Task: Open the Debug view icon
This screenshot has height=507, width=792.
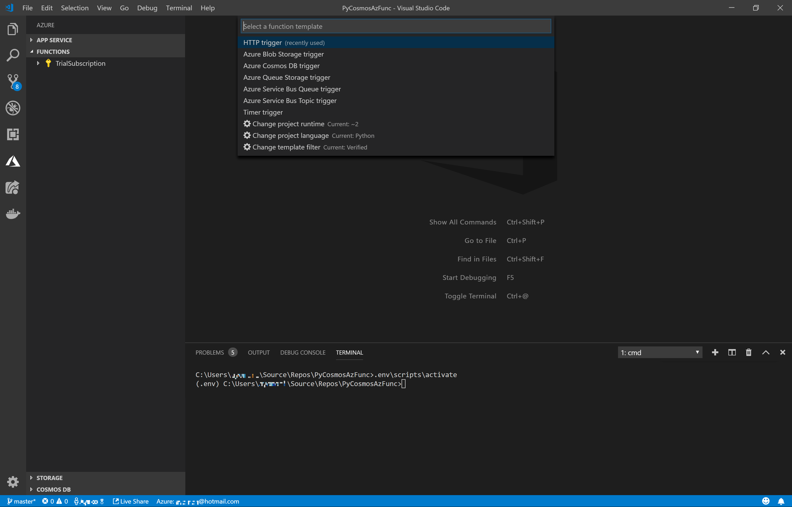Action: [x=13, y=108]
